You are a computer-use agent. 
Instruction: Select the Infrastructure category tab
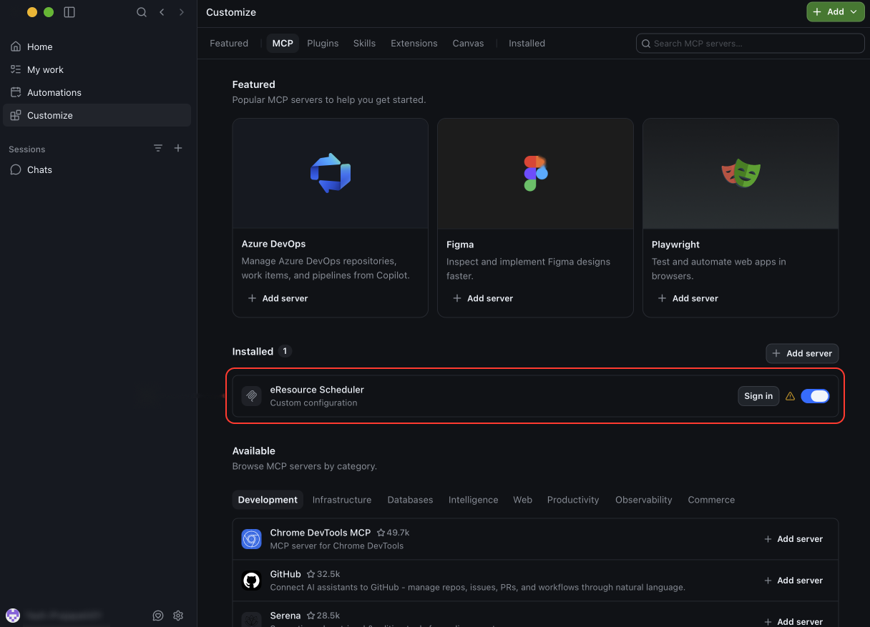342,500
